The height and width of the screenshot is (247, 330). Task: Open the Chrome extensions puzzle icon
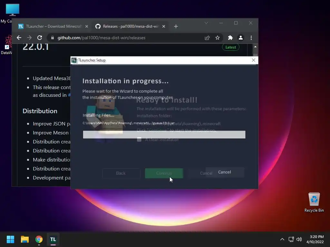(x=230, y=38)
